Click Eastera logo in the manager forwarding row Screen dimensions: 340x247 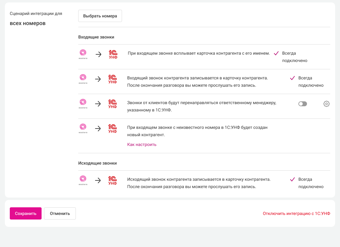(83, 104)
